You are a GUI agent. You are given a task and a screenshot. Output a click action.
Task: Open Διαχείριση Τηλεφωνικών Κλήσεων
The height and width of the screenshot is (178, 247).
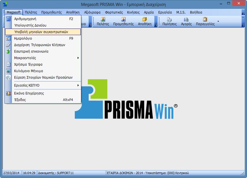pos(43,45)
